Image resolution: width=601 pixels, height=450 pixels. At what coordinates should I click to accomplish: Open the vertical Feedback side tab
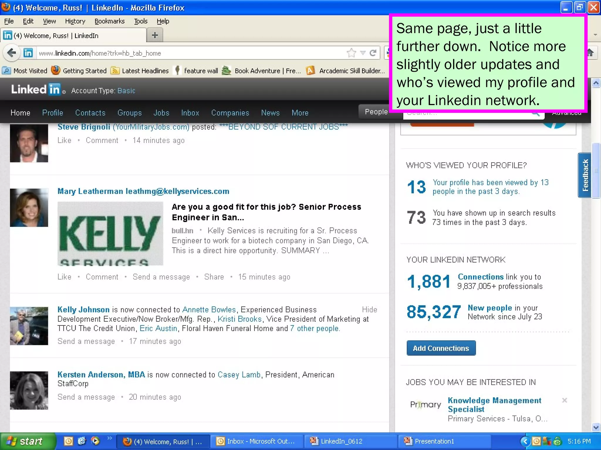tap(585, 175)
